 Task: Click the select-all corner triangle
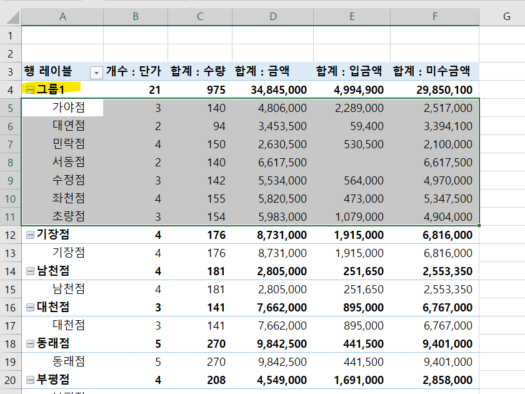[x=12, y=17]
